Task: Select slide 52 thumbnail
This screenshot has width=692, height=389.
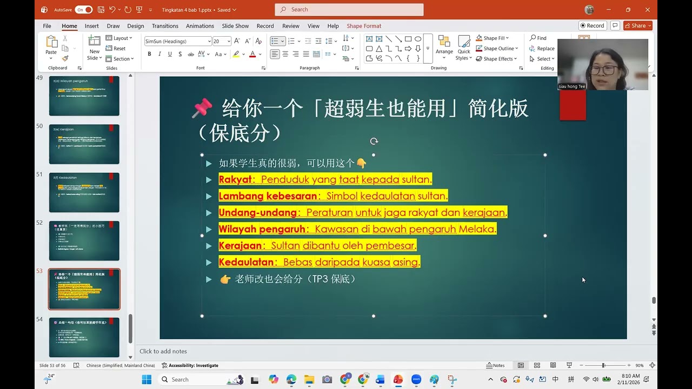Action: (84, 240)
